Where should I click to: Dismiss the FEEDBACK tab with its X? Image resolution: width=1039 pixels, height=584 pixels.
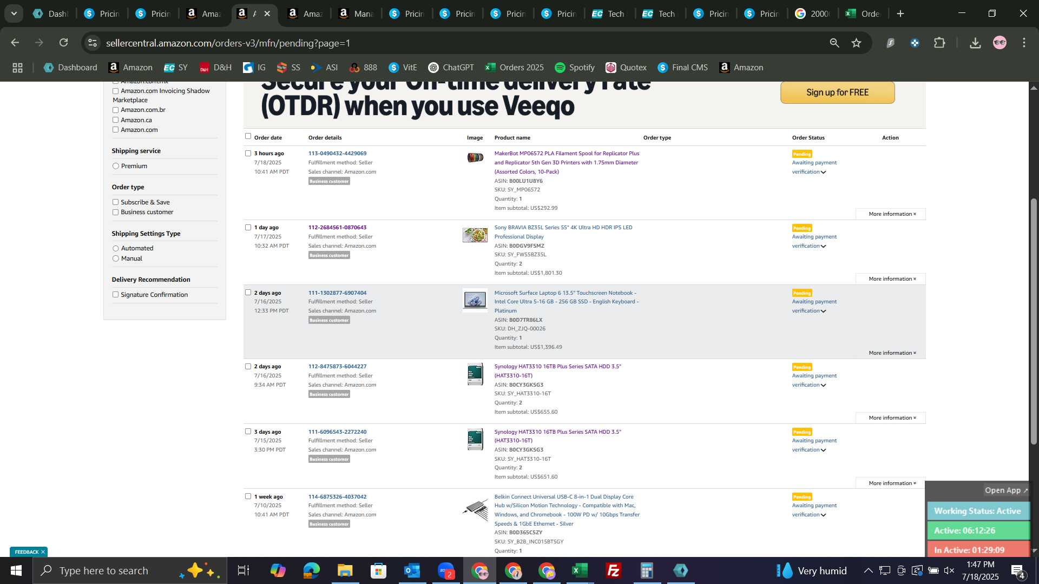click(x=43, y=552)
